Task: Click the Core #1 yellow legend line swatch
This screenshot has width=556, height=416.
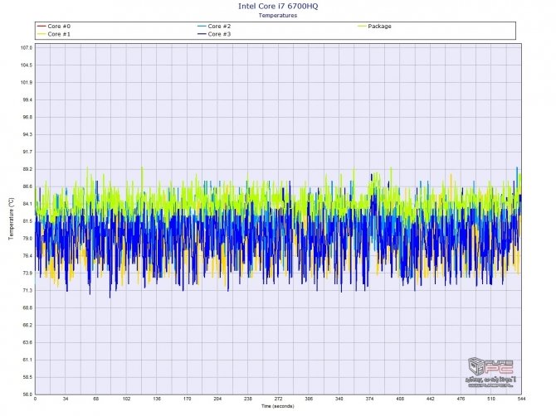Action: point(41,34)
